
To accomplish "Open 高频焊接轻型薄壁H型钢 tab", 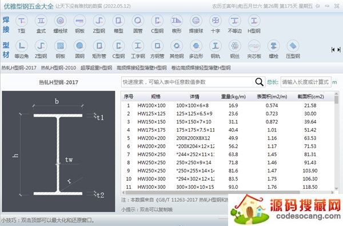I will (x=142, y=68).
